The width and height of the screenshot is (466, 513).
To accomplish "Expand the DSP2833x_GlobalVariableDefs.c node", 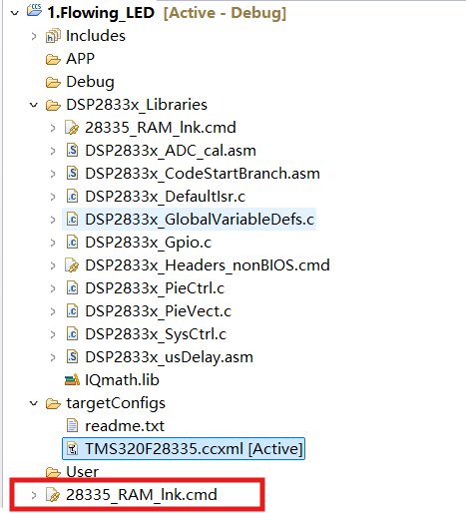I will click(x=53, y=220).
